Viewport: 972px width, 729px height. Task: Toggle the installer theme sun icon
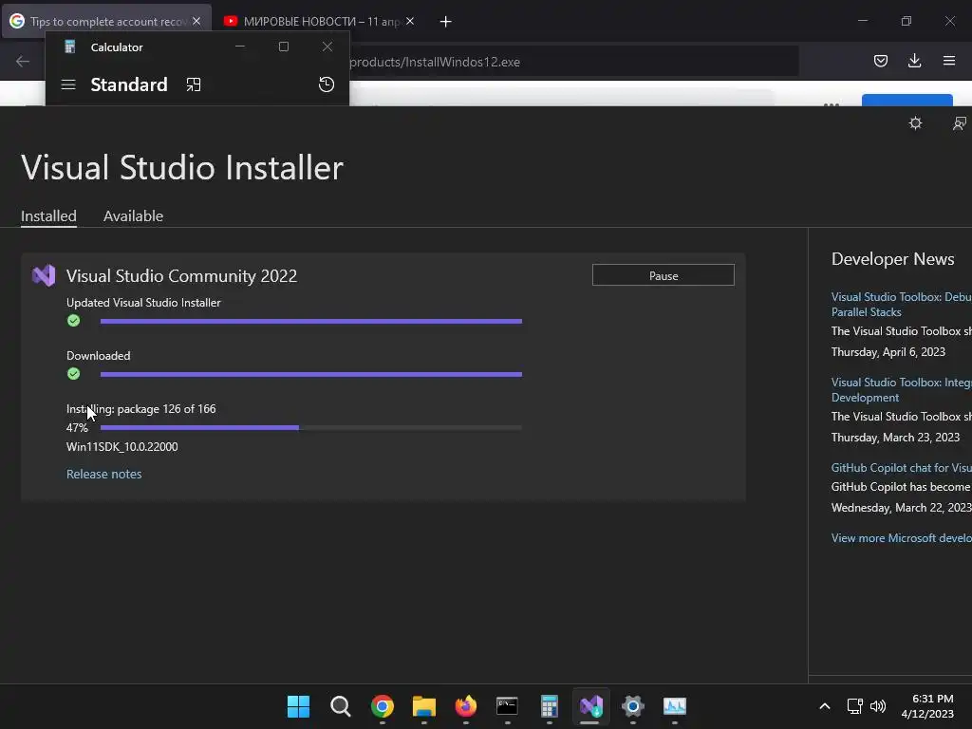915,123
